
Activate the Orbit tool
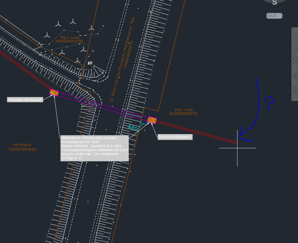[296, 77]
